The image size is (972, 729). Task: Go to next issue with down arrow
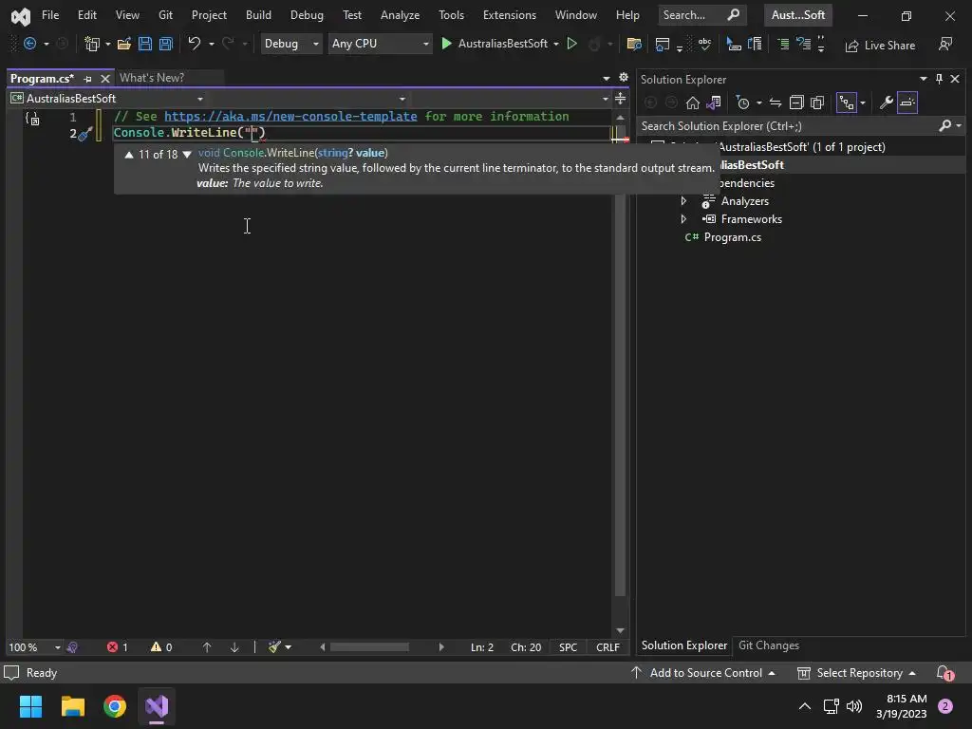(x=234, y=647)
